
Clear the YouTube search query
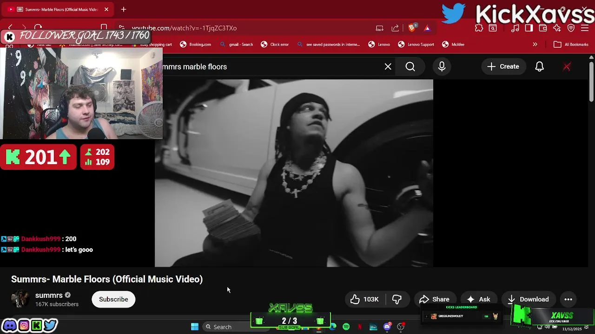388,67
